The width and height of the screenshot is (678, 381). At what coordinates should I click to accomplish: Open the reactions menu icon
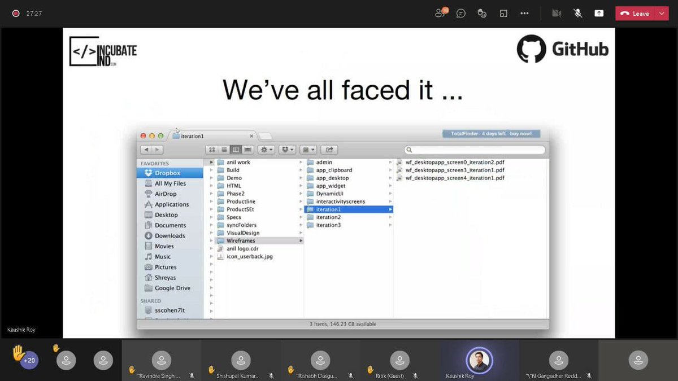482,14
